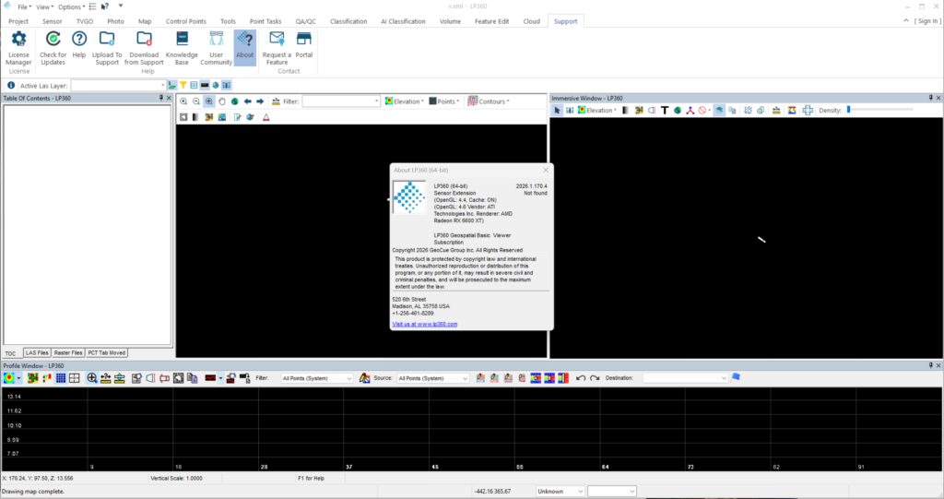This screenshot has width=944, height=499.
Task: Click the Control Points ribbon tab
Action: [x=186, y=21]
